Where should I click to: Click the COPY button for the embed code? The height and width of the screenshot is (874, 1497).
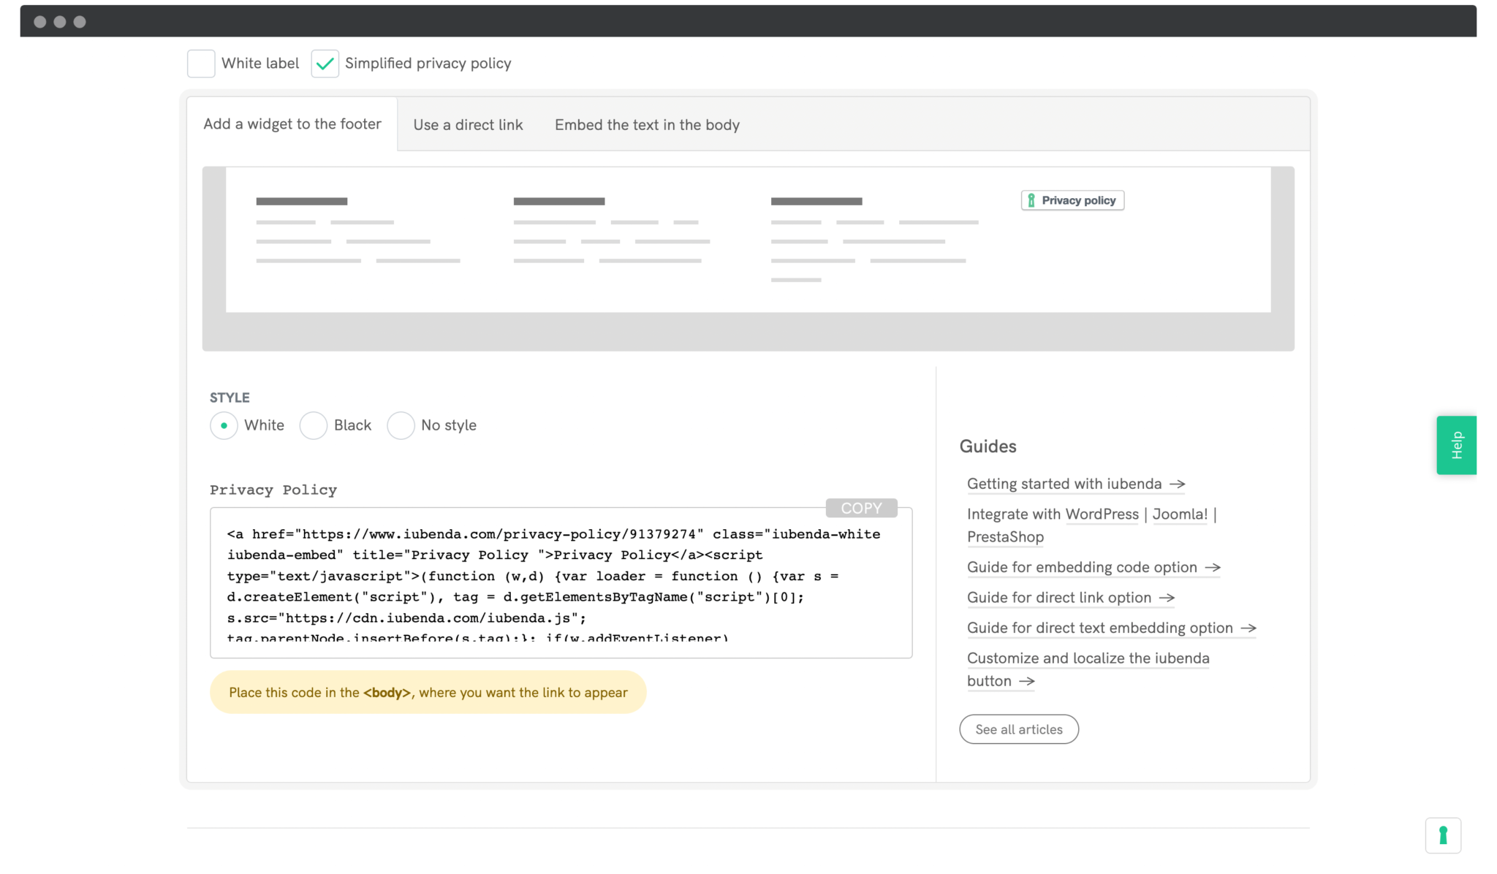click(x=861, y=509)
